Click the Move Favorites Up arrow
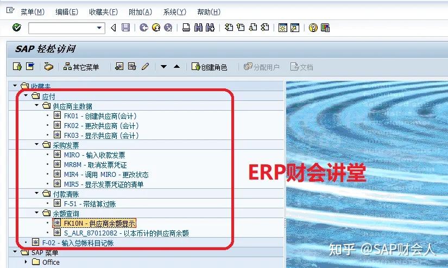This screenshot has width=448, height=268. pyautogui.click(x=177, y=67)
